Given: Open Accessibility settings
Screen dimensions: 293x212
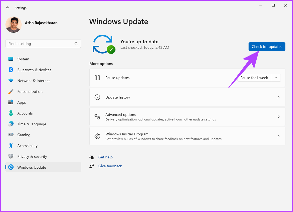Looking at the screenshot, I should pos(27,146).
